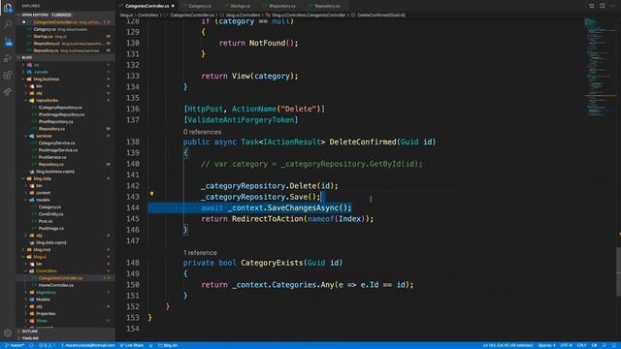Click the Live Share status bar item
This screenshot has width=621, height=349.
point(132,345)
